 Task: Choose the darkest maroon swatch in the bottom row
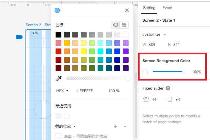[58, 68]
